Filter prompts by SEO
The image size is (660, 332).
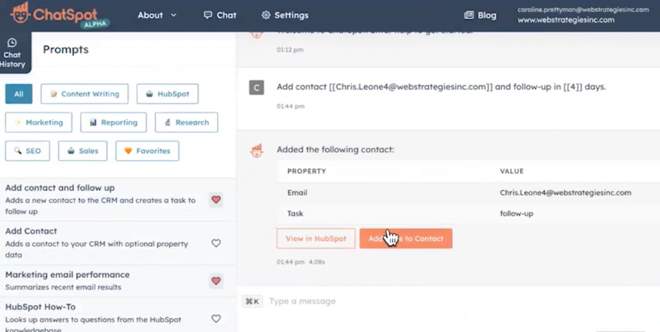click(27, 151)
